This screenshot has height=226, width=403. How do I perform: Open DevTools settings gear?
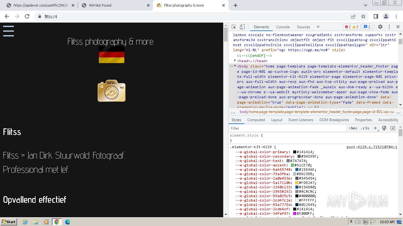[380, 27]
